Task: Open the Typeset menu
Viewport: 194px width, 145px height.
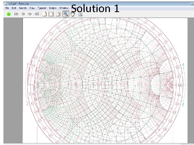Action: [42, 8]
